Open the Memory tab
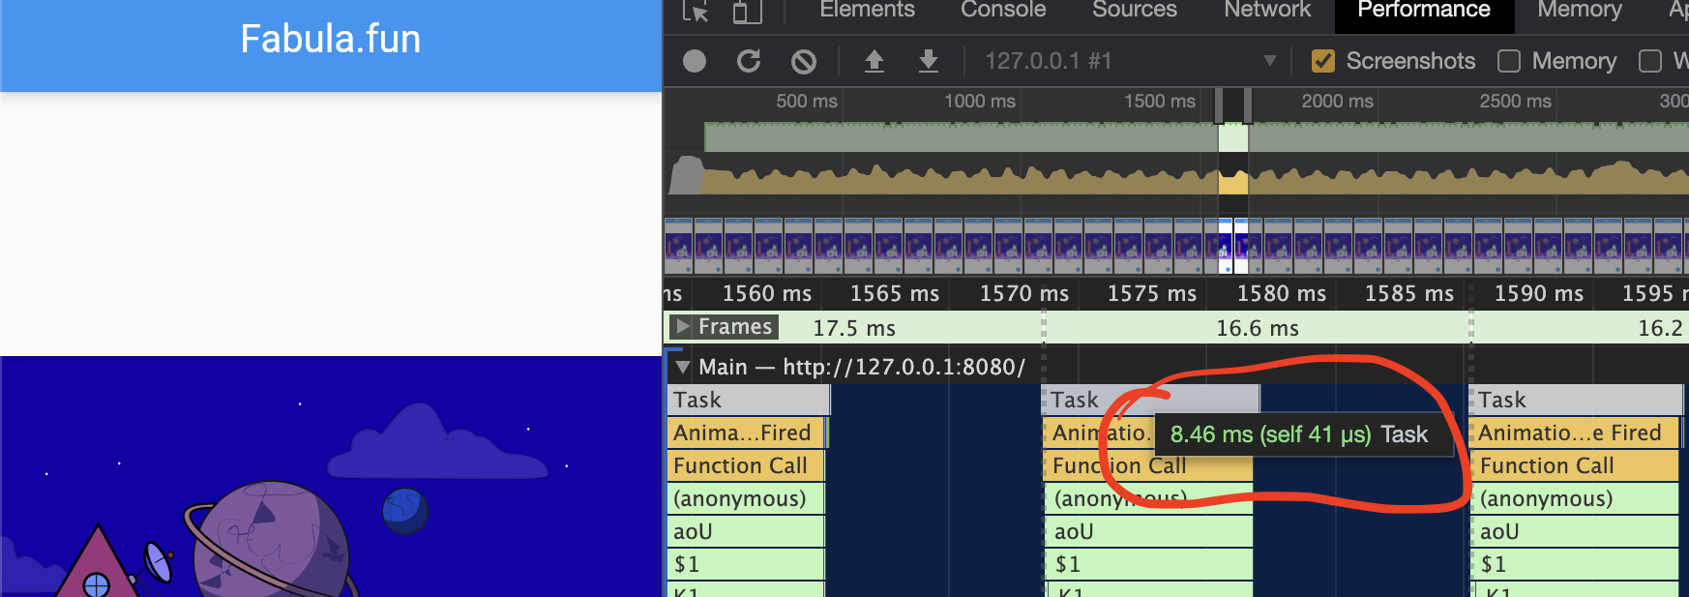Image resolution: width=1689 pixels, height=597 pixels. [x=1580, y=10]
